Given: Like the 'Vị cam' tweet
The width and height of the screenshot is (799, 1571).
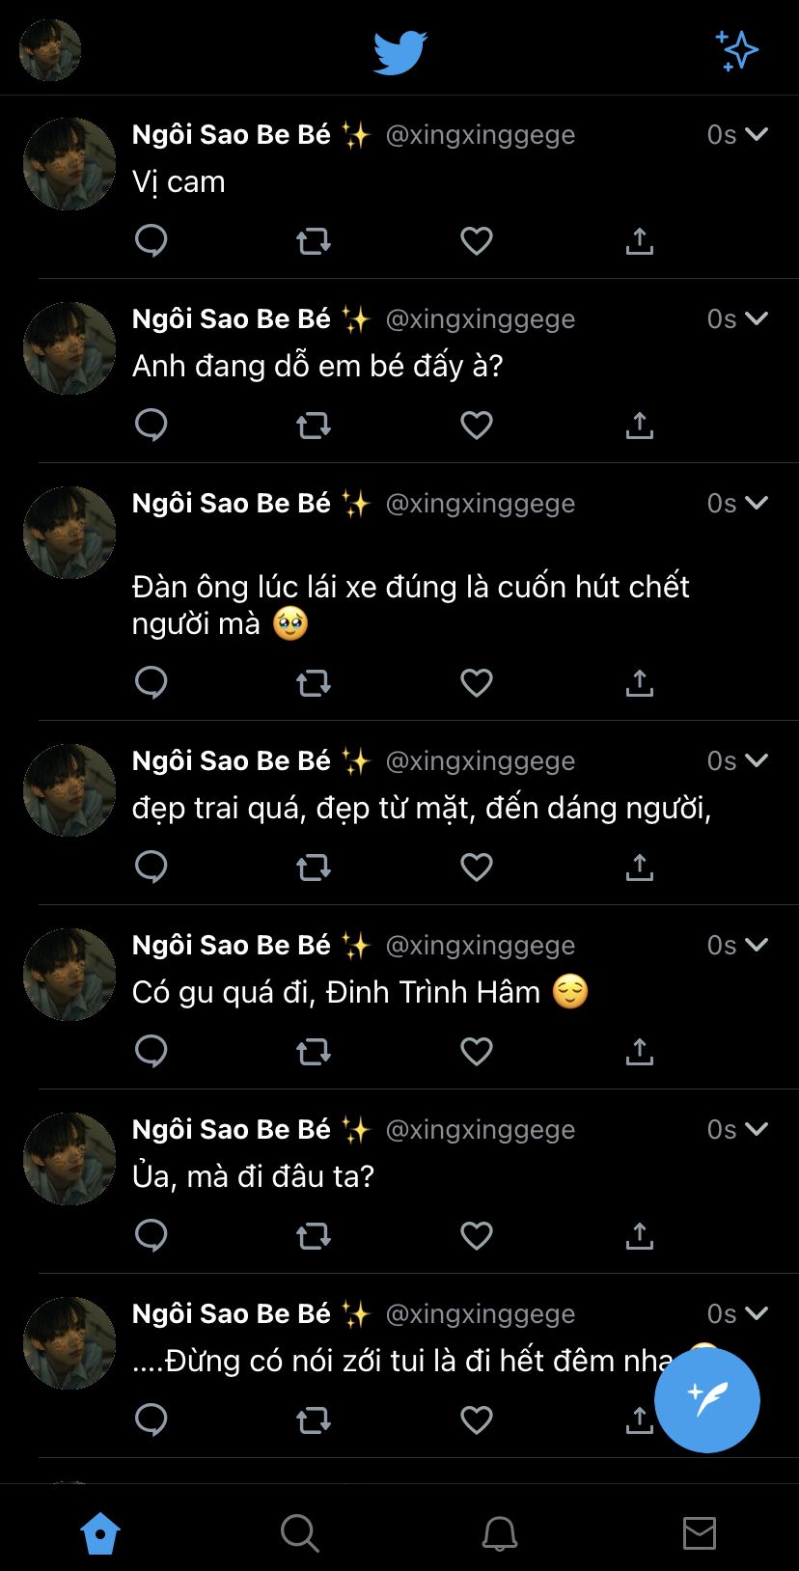Looking at the screenshot, I should click(x=476, y=240).
